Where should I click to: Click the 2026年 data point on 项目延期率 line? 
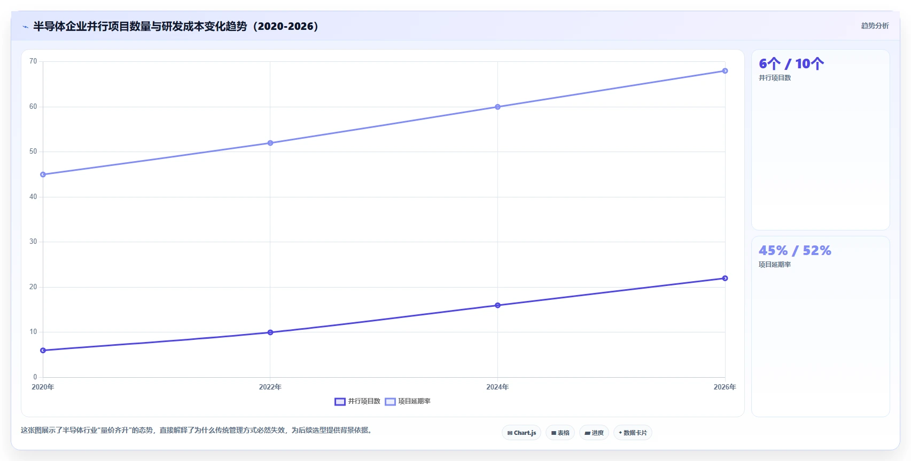pyautogui.click(x=725, y=71)
